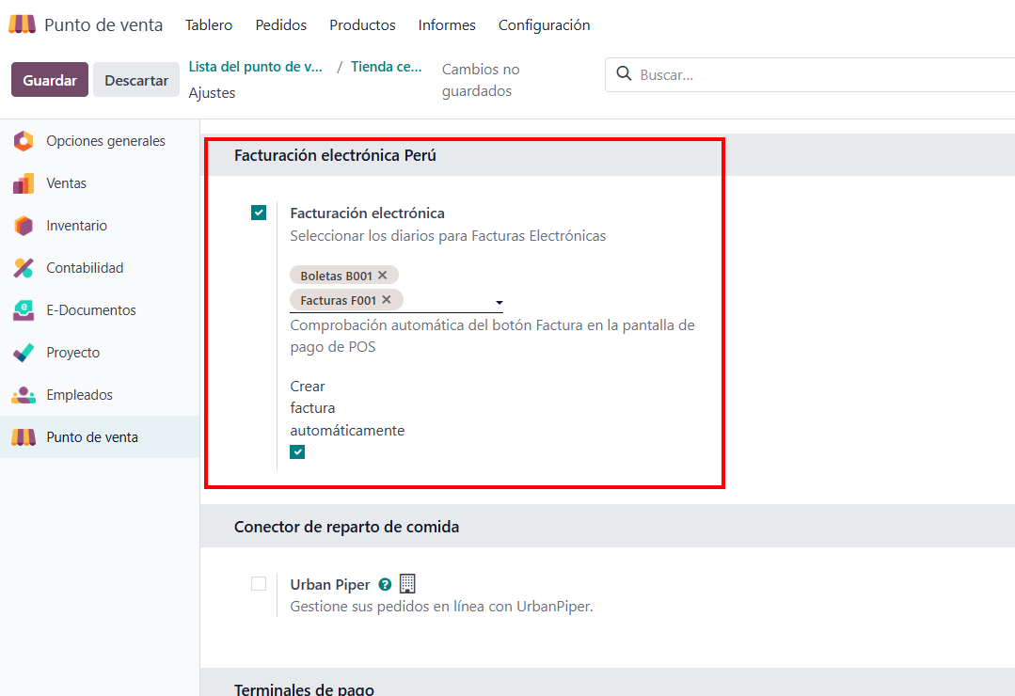Image resolution: width=1015 pixels, height=696 pixels.
Task: Click the Contabilidad sidebar icon
Action: click(x=24, y=268)
